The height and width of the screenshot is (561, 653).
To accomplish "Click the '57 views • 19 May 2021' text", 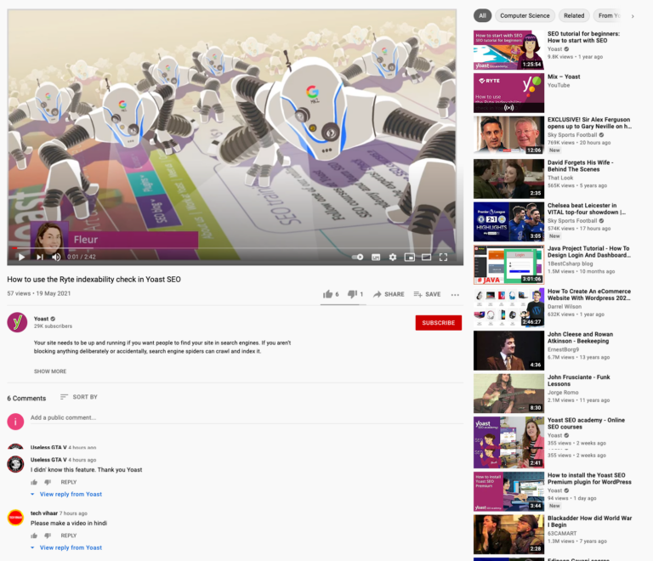I will [x=39, y=293].
